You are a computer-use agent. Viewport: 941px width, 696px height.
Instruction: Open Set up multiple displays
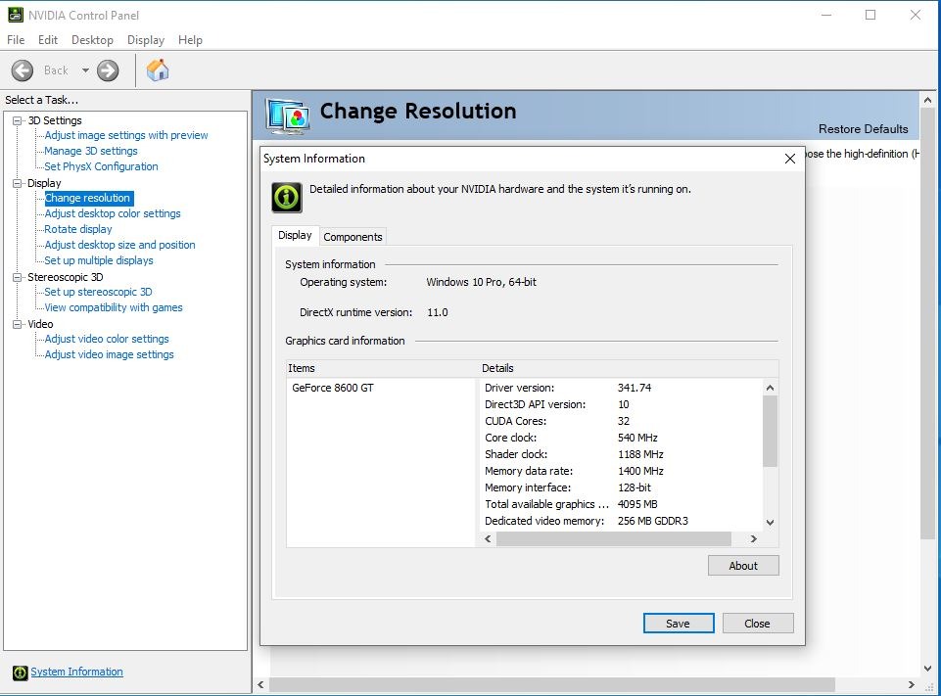(x=99, y=260)
